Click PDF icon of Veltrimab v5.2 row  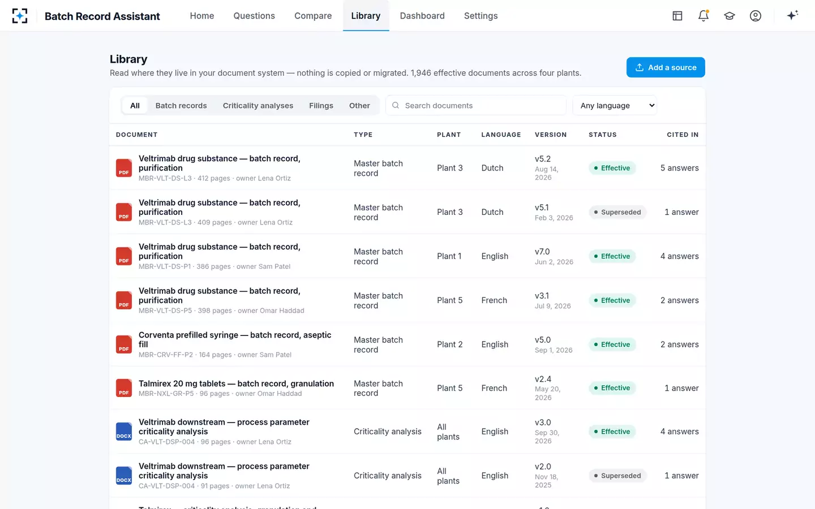(124, 168)
